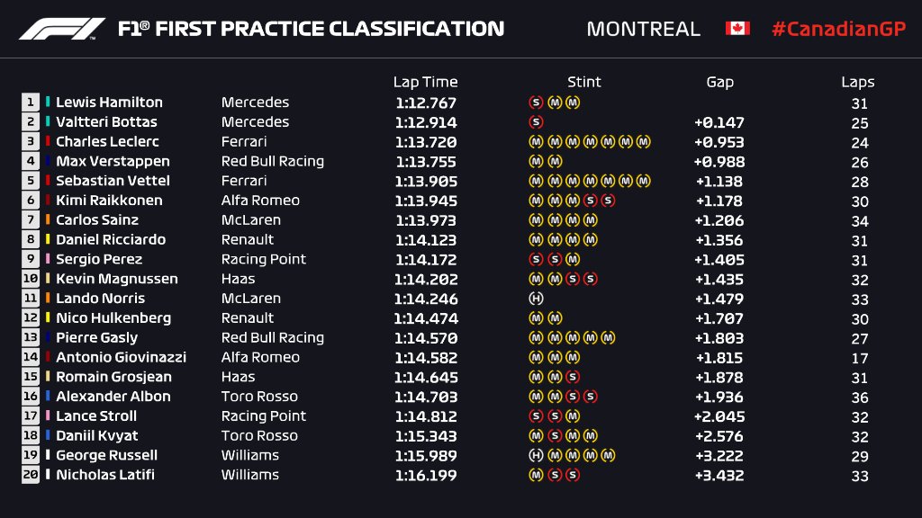Screen dimensions: 922x518
Task: Click the Gap column header
Action: pos(719,82)
